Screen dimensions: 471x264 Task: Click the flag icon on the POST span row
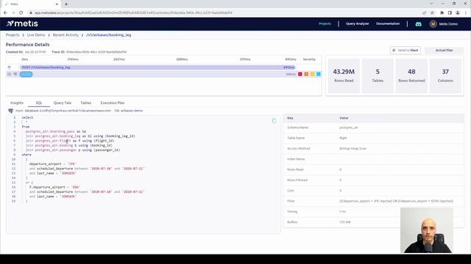coord(10,67)
